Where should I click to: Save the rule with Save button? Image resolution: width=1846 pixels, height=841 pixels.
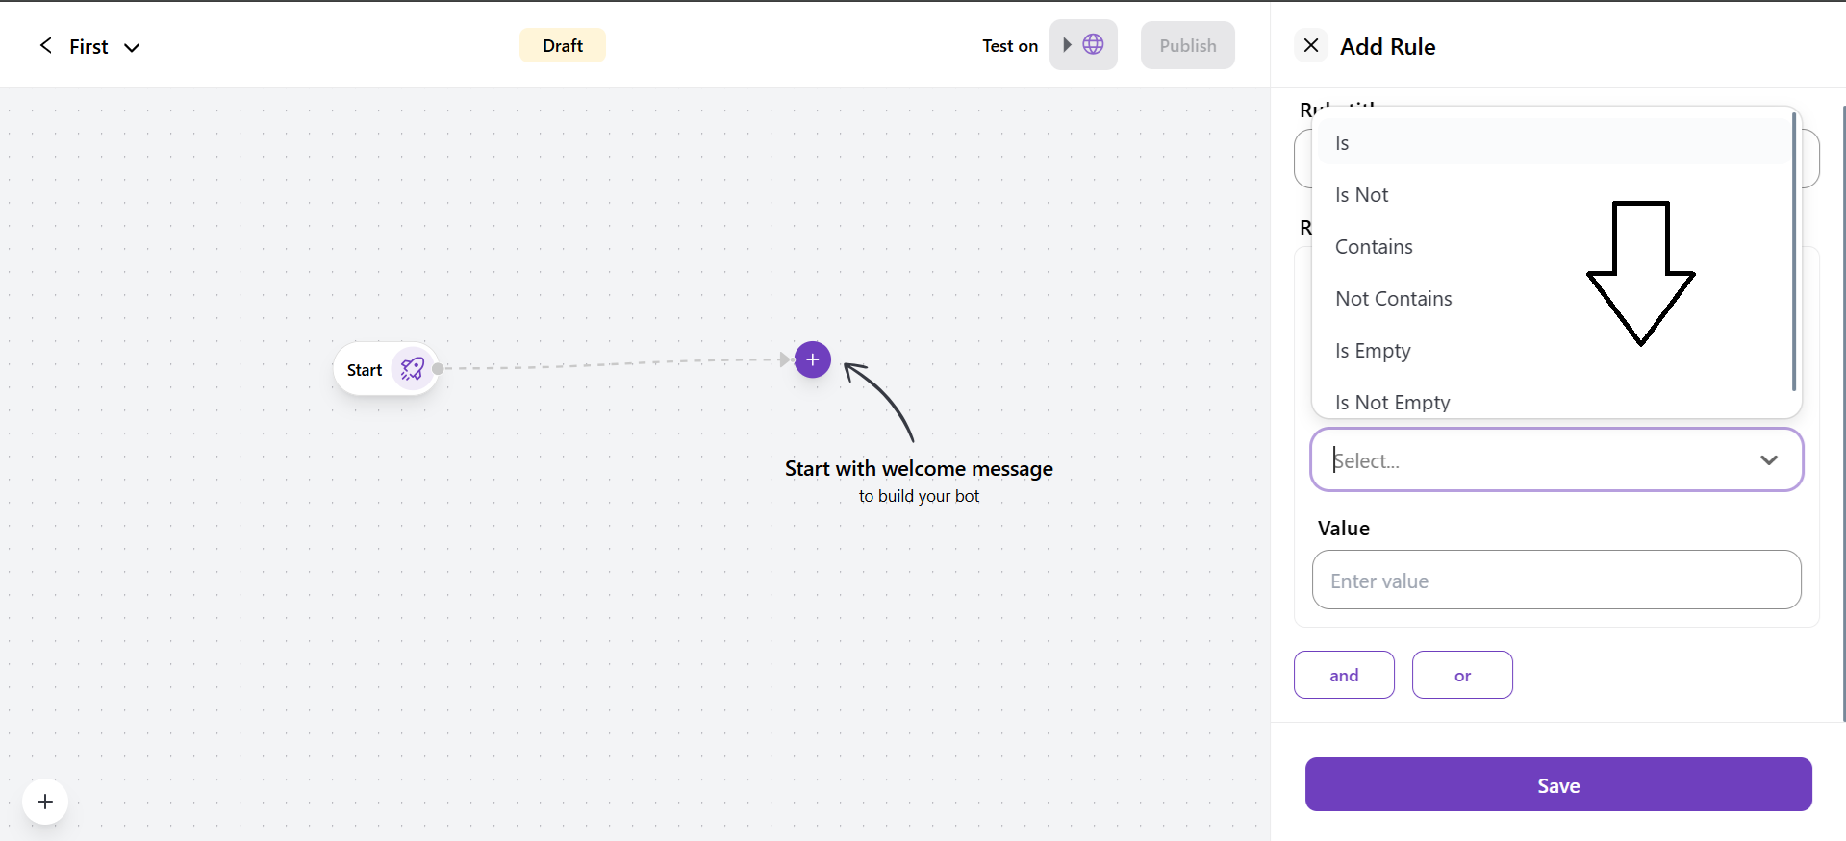(1557, 785)
